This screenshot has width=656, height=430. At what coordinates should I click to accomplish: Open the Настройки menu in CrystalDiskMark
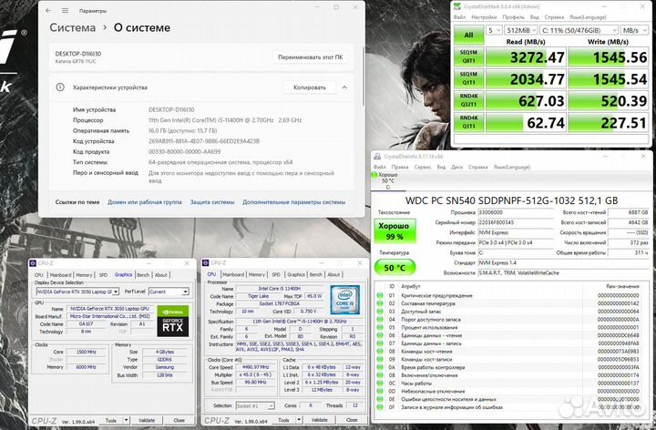point(484,17)
